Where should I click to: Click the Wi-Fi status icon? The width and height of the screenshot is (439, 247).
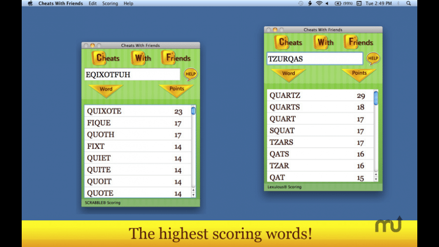coord(319,4)
